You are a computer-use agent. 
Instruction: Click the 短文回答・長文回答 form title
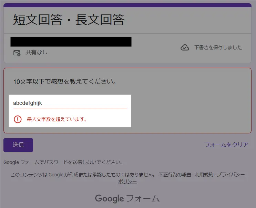[x=69, y=20]
